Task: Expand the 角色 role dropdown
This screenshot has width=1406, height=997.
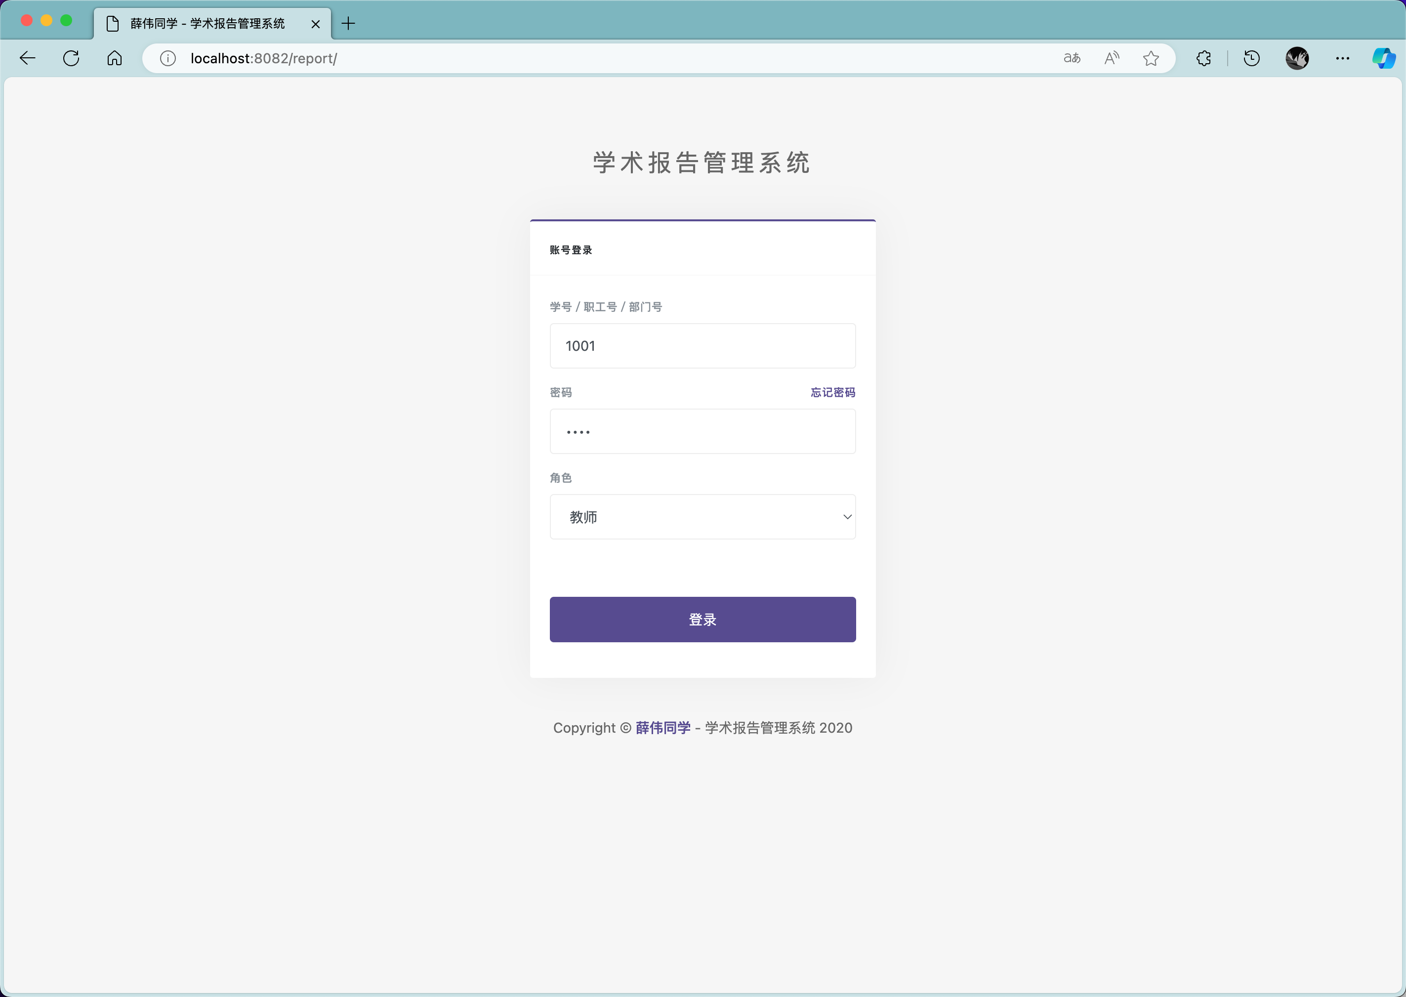Action: pos(702,517)
